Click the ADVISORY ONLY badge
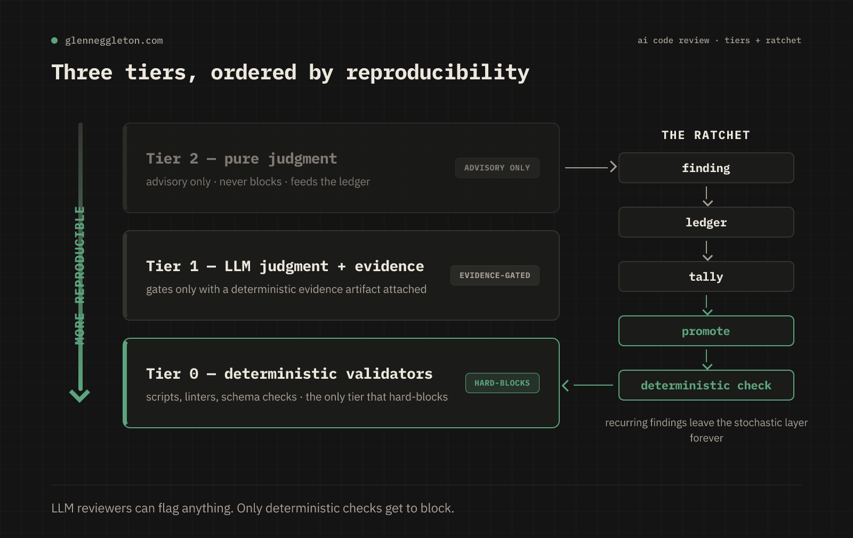This screenshot has width=853, height=538. click(497, 168)
